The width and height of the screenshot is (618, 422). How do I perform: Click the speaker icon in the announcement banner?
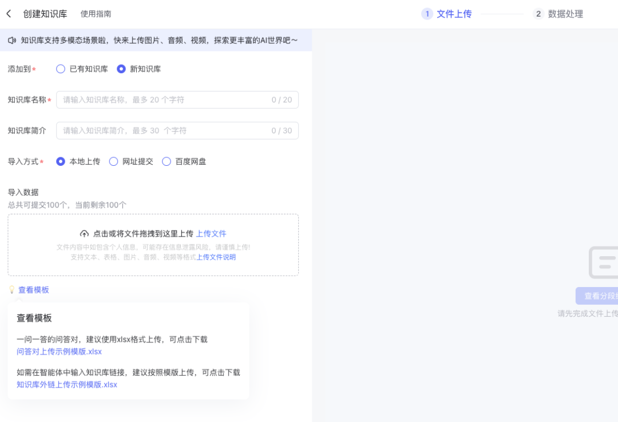[12, 40]
